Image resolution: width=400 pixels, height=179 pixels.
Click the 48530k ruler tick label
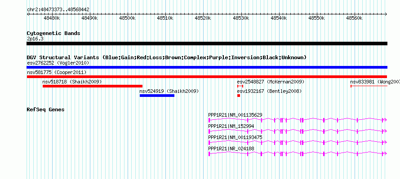(241, 18)
